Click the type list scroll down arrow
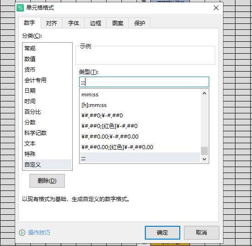Viewport: 252px width, 246px height. [x=205, y=159]
